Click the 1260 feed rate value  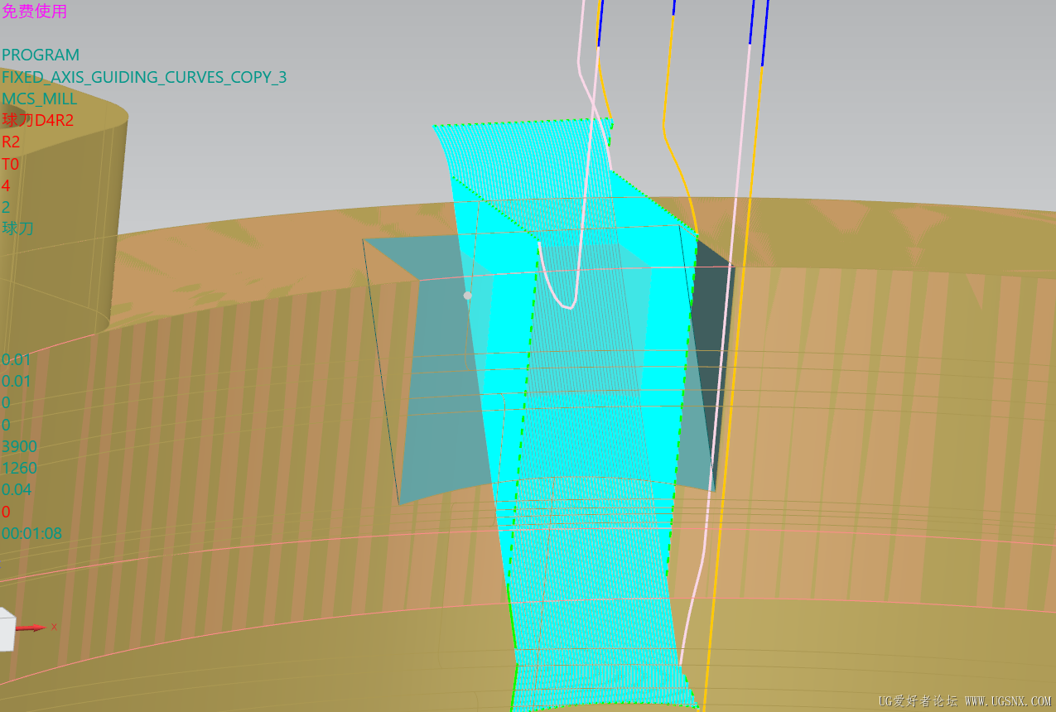(19, 468)
